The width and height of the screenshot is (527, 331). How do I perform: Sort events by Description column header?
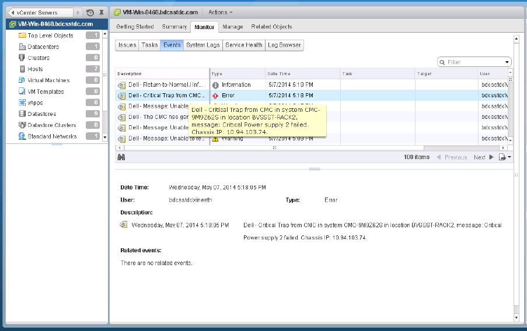(x=162, y=74)
